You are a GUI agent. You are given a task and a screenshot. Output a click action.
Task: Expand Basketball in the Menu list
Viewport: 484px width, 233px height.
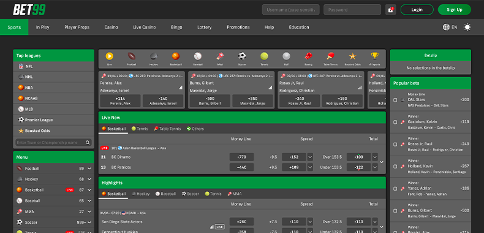click(89, 190)
